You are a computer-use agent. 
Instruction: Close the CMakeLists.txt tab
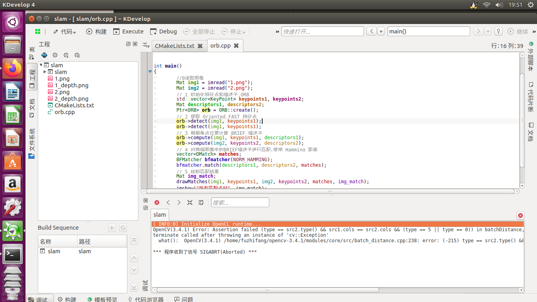pyautogui.click(x=200, y=46)
